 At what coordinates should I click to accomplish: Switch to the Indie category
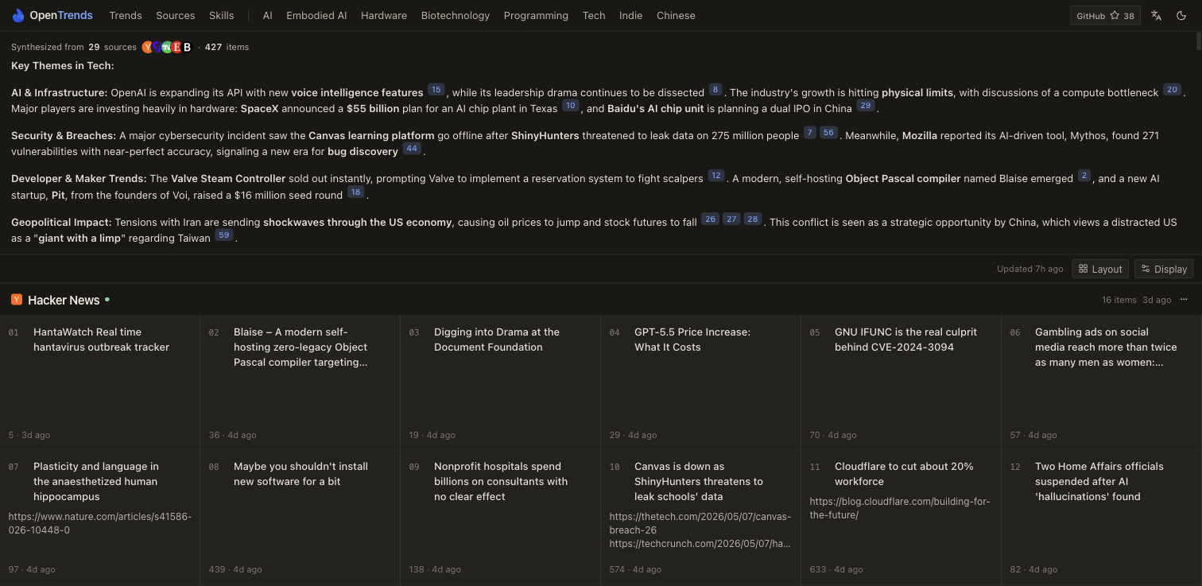630,15
